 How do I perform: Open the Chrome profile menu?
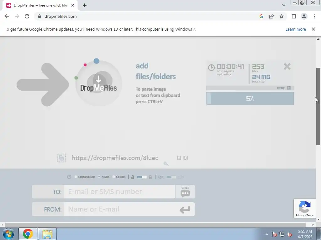(304, 16)
